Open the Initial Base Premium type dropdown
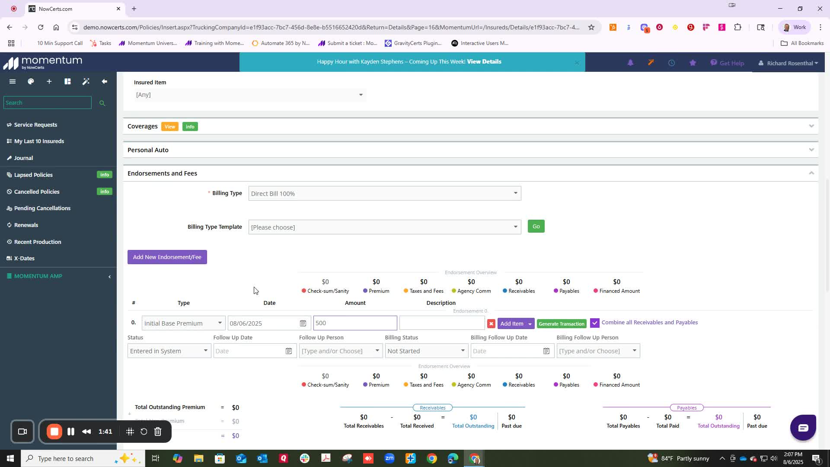Viewport: 830px width, 467px height. coord(183,323)
